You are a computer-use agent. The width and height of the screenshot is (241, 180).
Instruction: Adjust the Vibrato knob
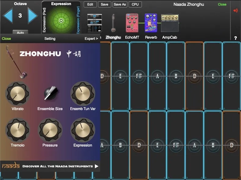pyautogui.click(x=17, y=93)
